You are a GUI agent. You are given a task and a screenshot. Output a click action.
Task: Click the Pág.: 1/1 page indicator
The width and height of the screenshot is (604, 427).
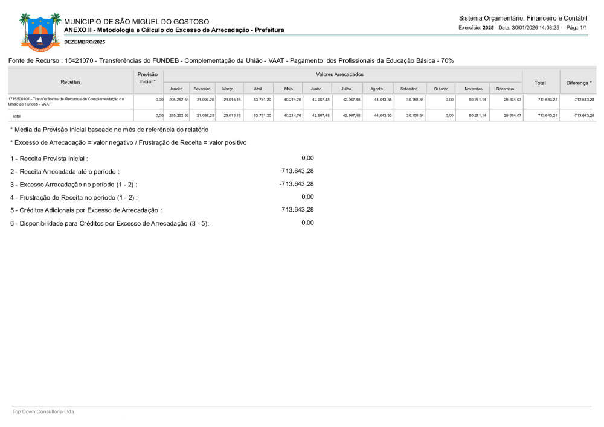[x=577, y=28]
